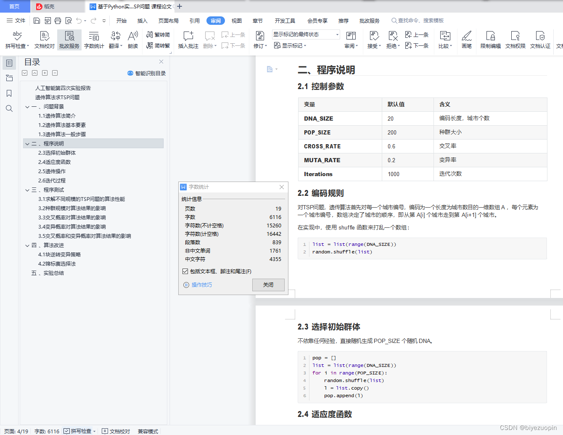Go to previous revision 上一条 beside 拒绝
This screenshot has height=435, width=563.
point(417,35)
